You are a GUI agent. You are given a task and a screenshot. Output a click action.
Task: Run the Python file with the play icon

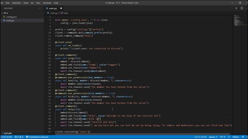(x=236, y=8)
